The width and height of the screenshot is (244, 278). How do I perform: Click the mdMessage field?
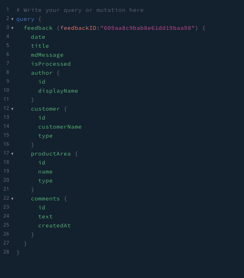pyautogui.click(x=47, y=55)
